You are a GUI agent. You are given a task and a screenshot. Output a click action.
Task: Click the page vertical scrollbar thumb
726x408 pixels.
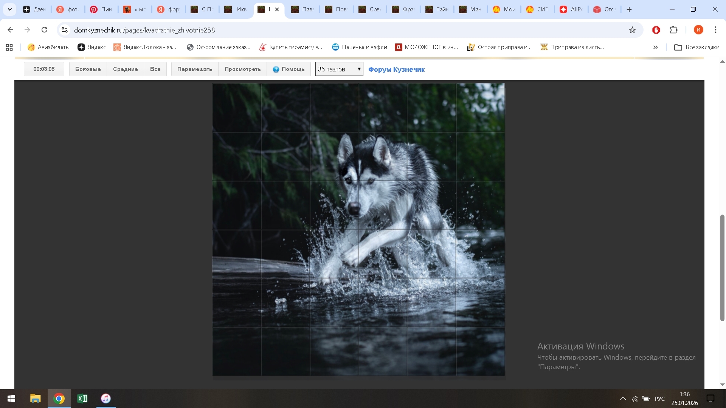pos(722,267)
